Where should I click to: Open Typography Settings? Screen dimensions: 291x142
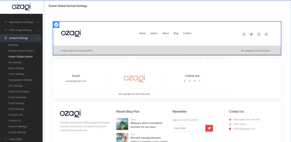coord(20,80)
